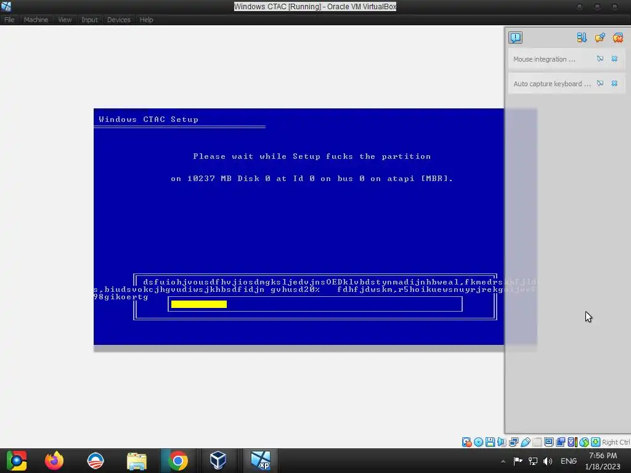Open network status in system tray
Image resolution: width=631 pixels, height=473 pixels.
(533, 461)
